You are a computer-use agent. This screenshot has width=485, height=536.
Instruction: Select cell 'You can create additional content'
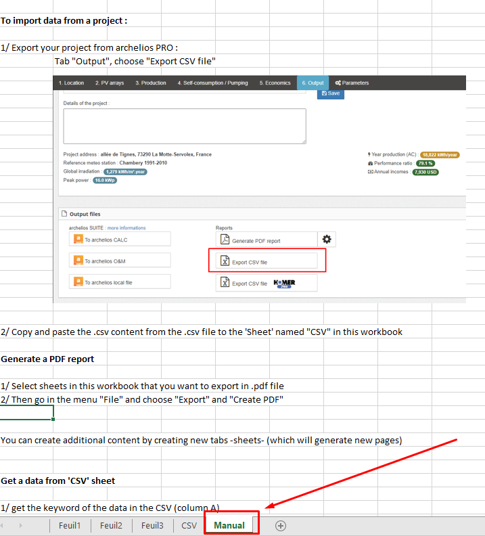(201, 440)
